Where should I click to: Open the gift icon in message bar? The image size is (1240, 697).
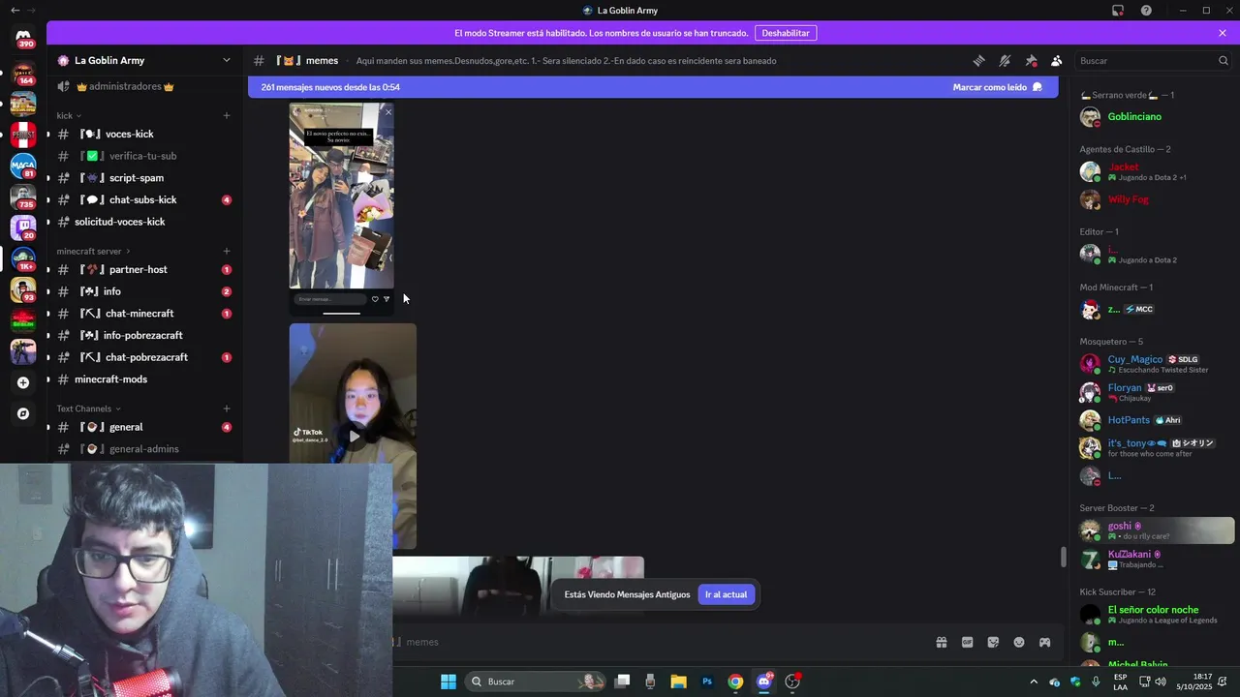pyautogui.click(x=941, y=642)
